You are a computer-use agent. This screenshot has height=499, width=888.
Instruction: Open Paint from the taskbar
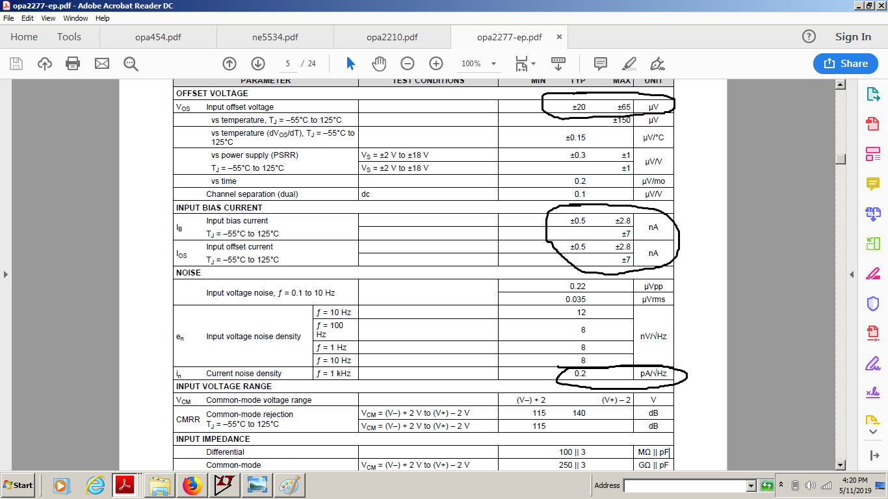point(289,485)
